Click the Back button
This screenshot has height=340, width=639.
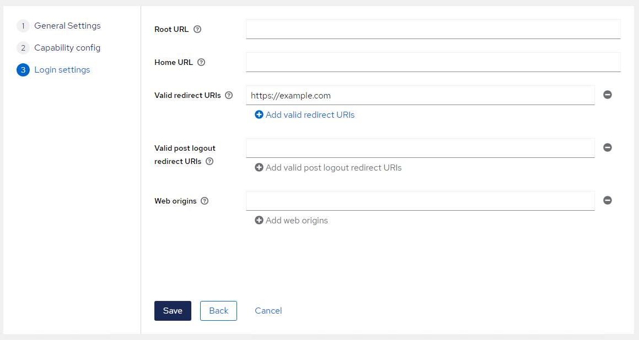point(218,311)
